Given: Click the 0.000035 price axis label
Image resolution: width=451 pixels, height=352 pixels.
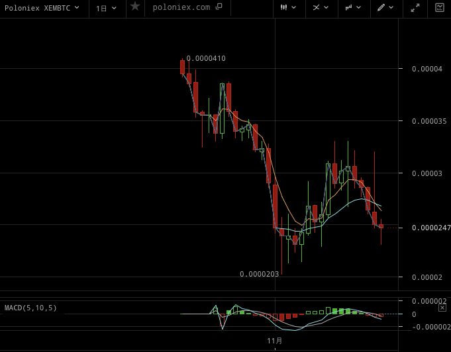Looking at the screenshot, I should pyautogui.click(x=429, y=121).
